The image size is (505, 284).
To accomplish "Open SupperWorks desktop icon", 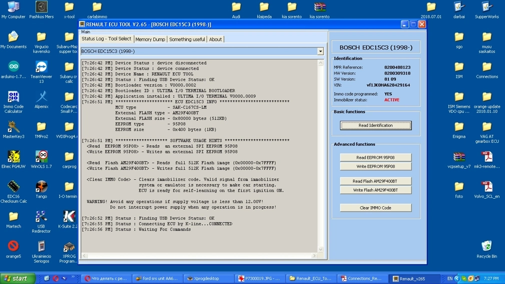I will pos(486,9).
